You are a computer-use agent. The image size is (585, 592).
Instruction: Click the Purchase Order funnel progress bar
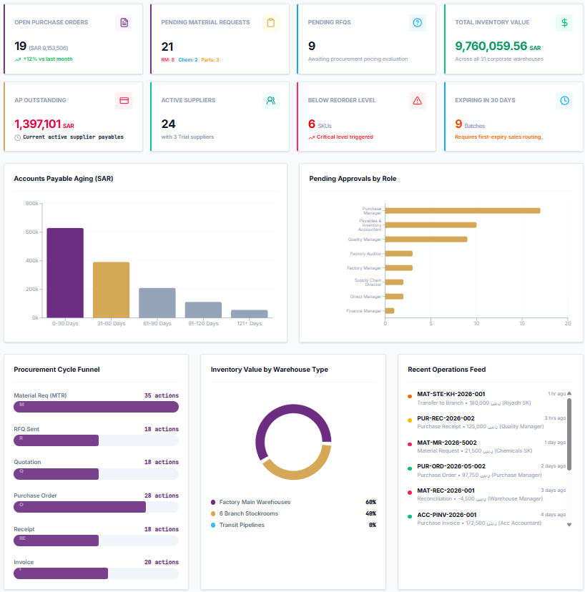click(96, 507)
